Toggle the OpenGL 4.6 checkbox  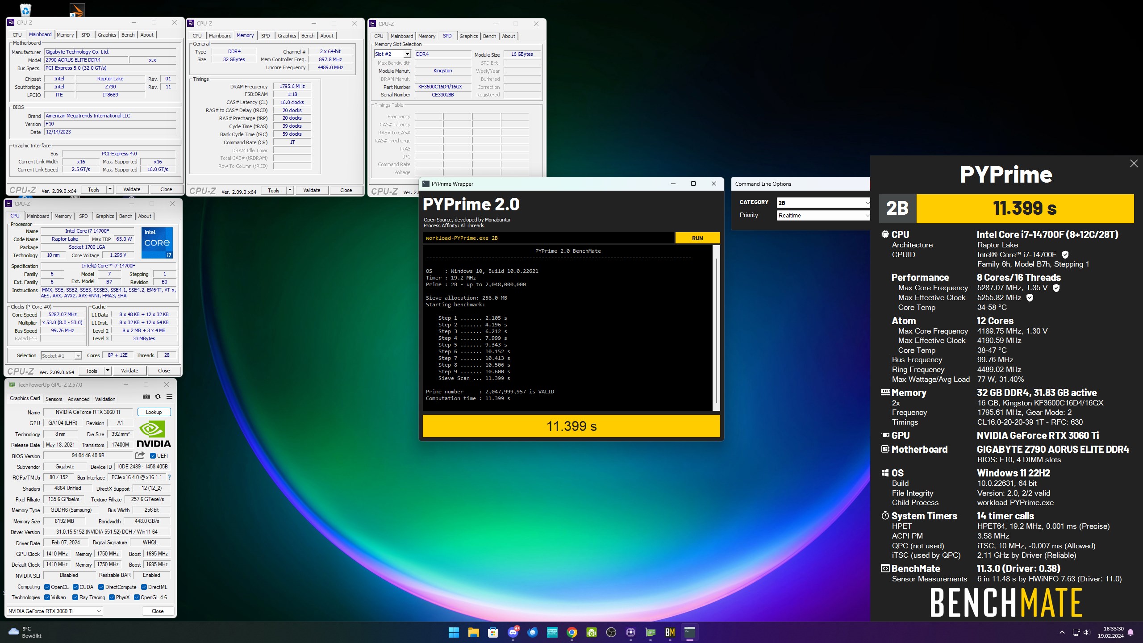point(137,597)
